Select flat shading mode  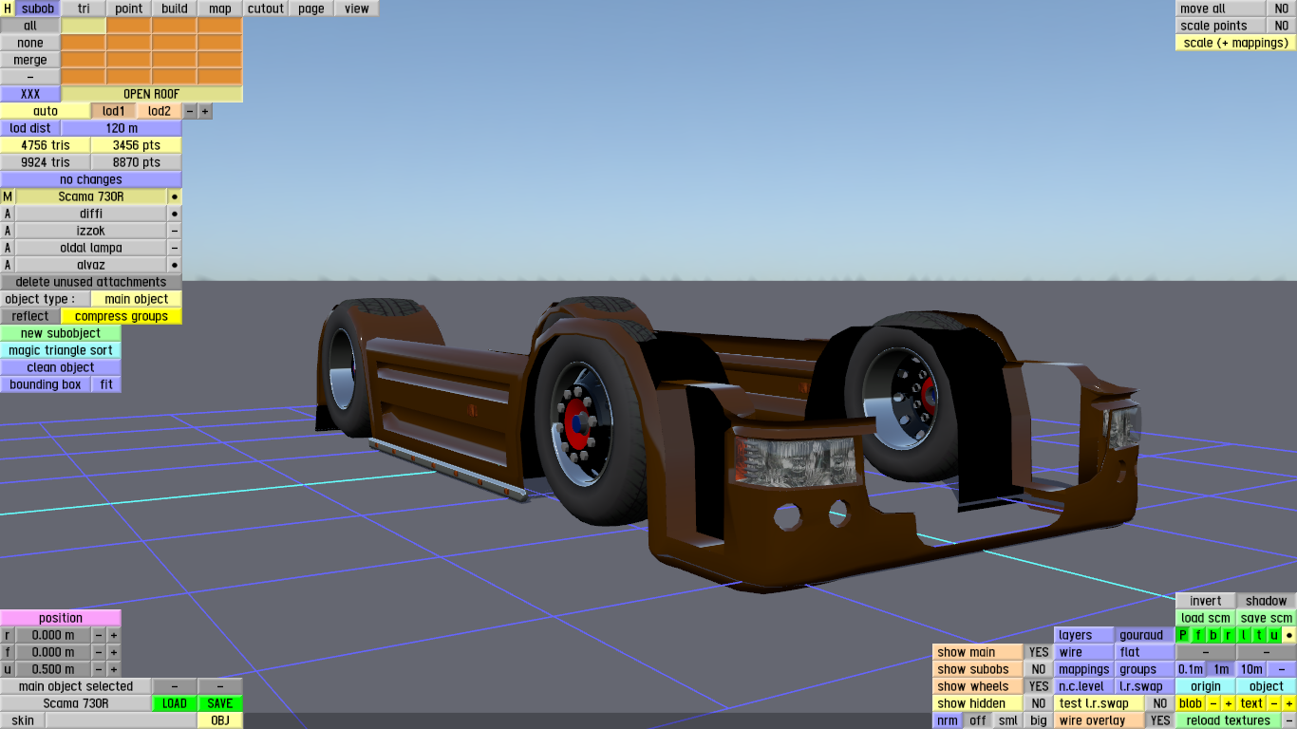(1145, 652)
